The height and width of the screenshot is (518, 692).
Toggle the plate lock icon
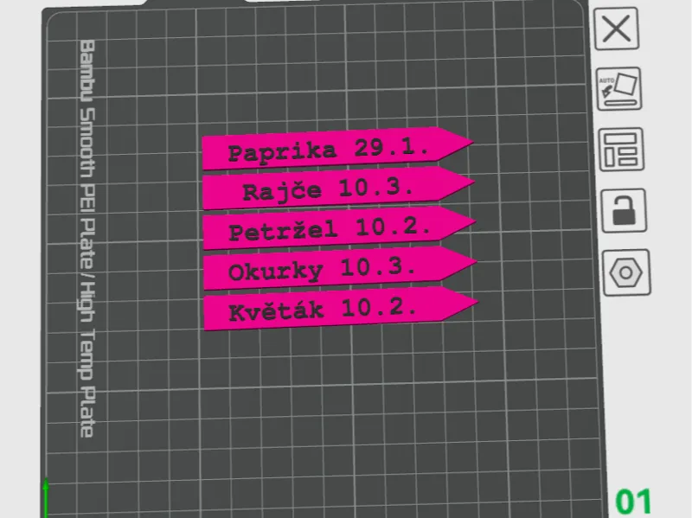pos(624,210)
